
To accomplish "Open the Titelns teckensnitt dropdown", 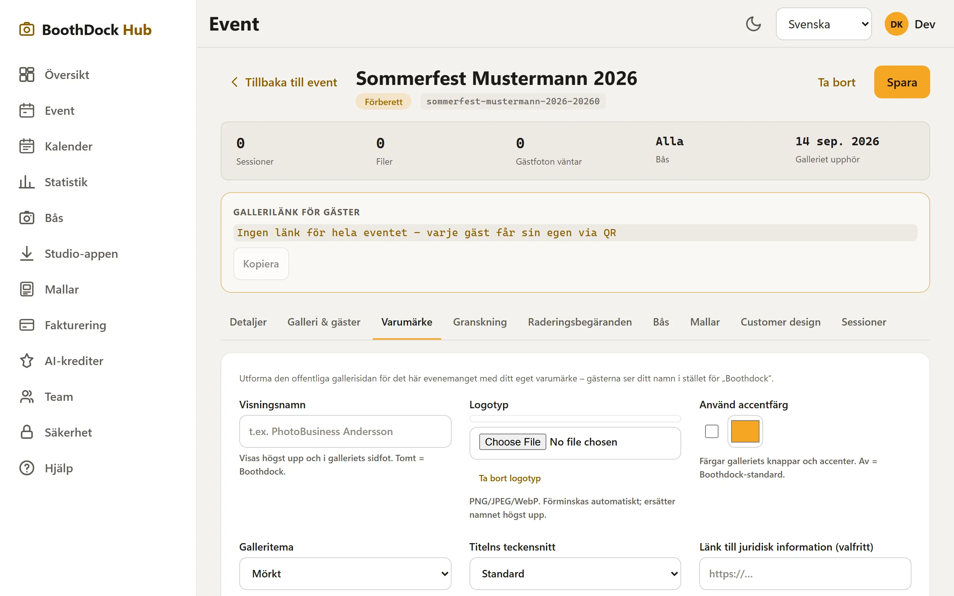I will [x=575, y=574].
